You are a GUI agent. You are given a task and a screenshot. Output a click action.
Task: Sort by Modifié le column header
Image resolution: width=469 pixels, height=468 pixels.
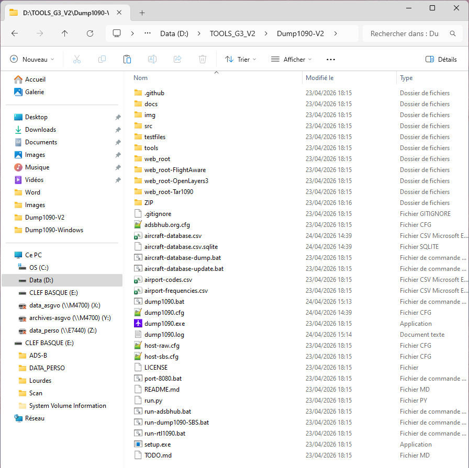[x=319, y=78]
